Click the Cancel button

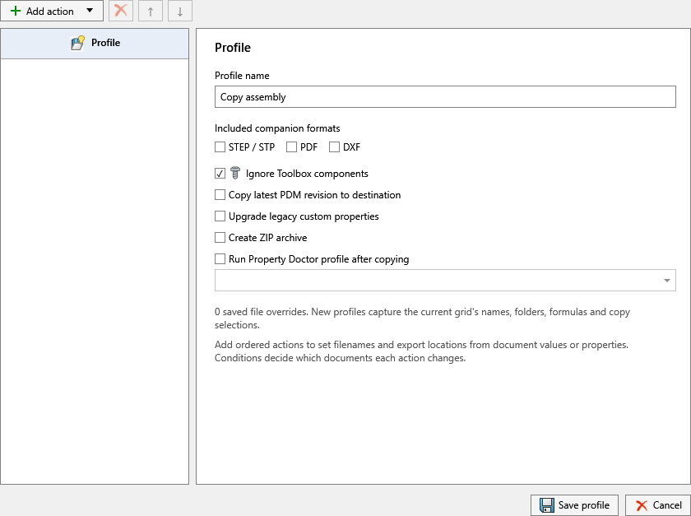point(658,505)
